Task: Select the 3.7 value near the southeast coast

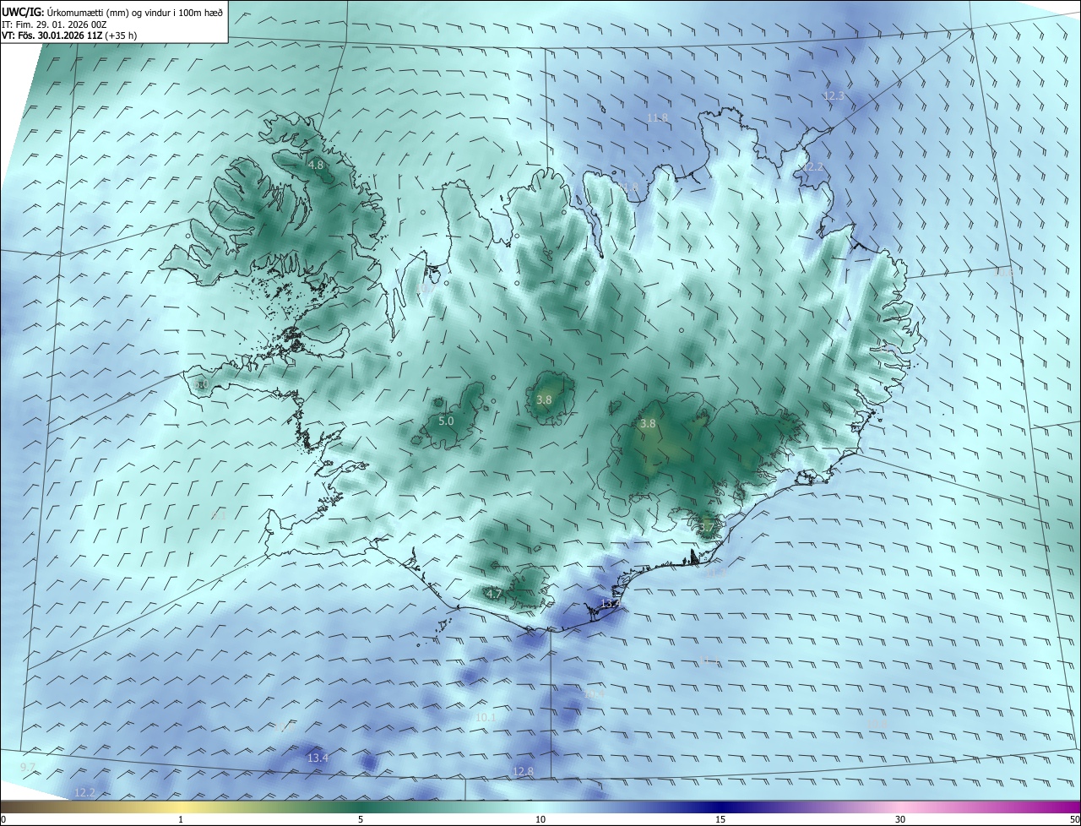Action: click(707, 527)
